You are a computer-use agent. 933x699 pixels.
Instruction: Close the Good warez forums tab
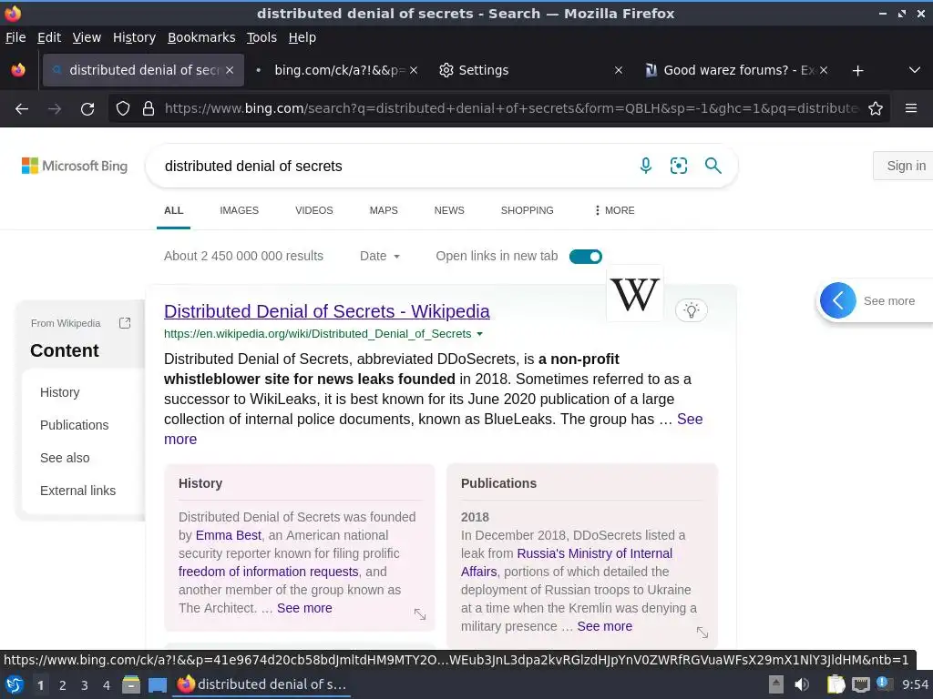(824, 70)
